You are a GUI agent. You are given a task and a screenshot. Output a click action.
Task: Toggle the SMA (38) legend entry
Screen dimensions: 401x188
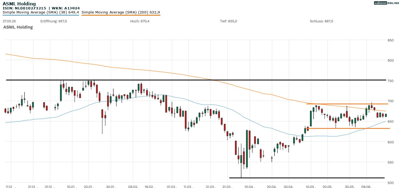(41, 12)
